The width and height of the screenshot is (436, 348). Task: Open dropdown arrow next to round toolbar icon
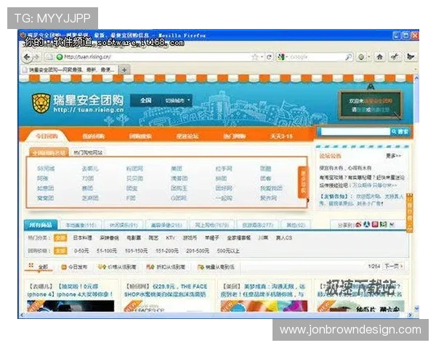[368, 57]
